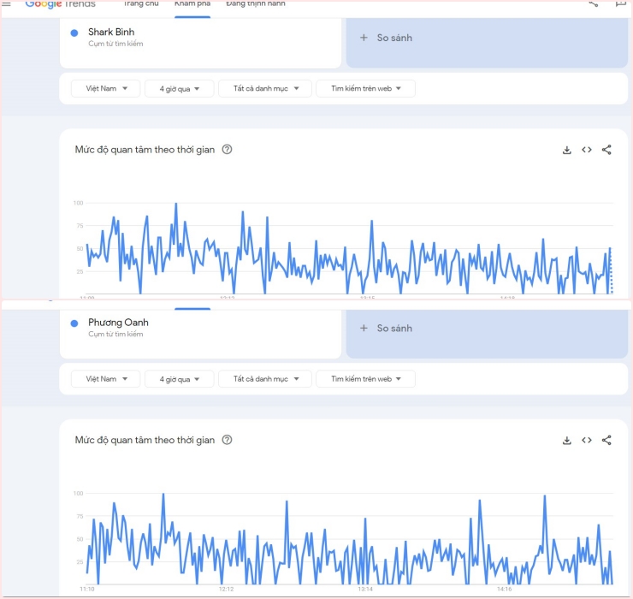Click 'Cụm từ tìm kiếm' under Phương Oanh
633x599 pixels.
pyautogui.click(x=115, y=334)
